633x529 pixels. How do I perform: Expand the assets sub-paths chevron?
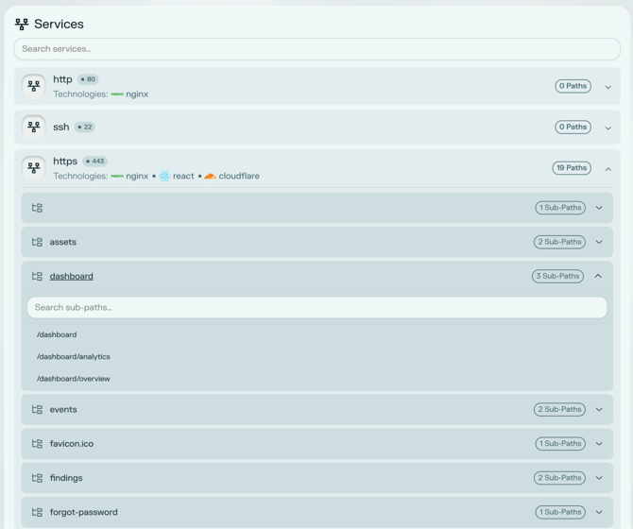point(599,242)
